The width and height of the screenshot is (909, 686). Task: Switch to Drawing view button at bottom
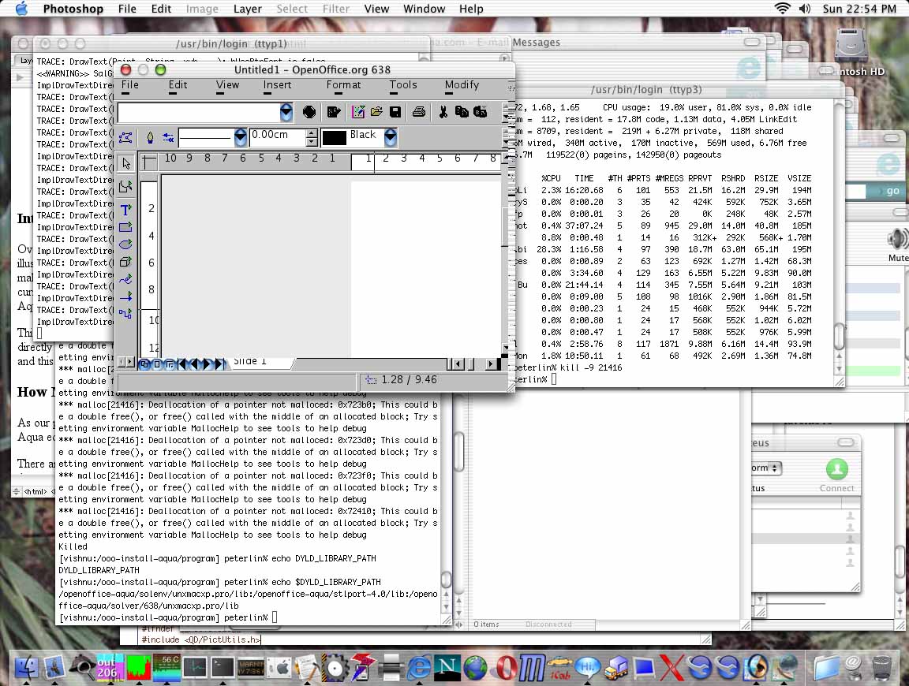145,364
